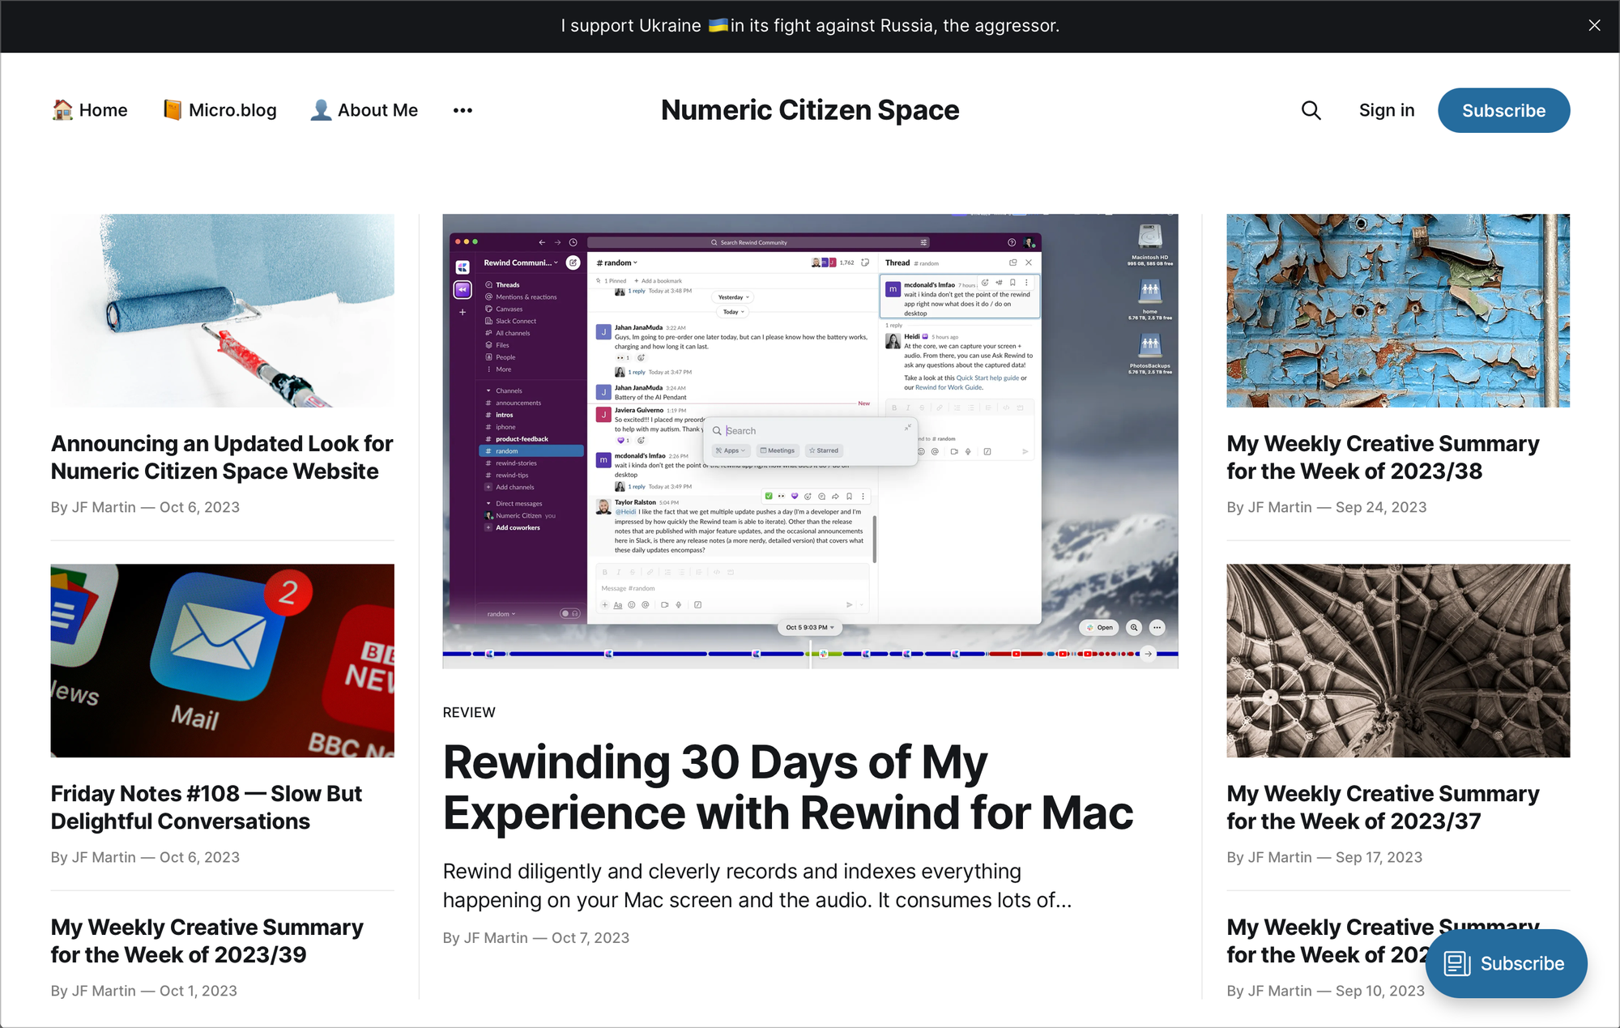Open the ellipsis overflow menu
This screenshot has height=1028, width=1620.
pos(463,110)
